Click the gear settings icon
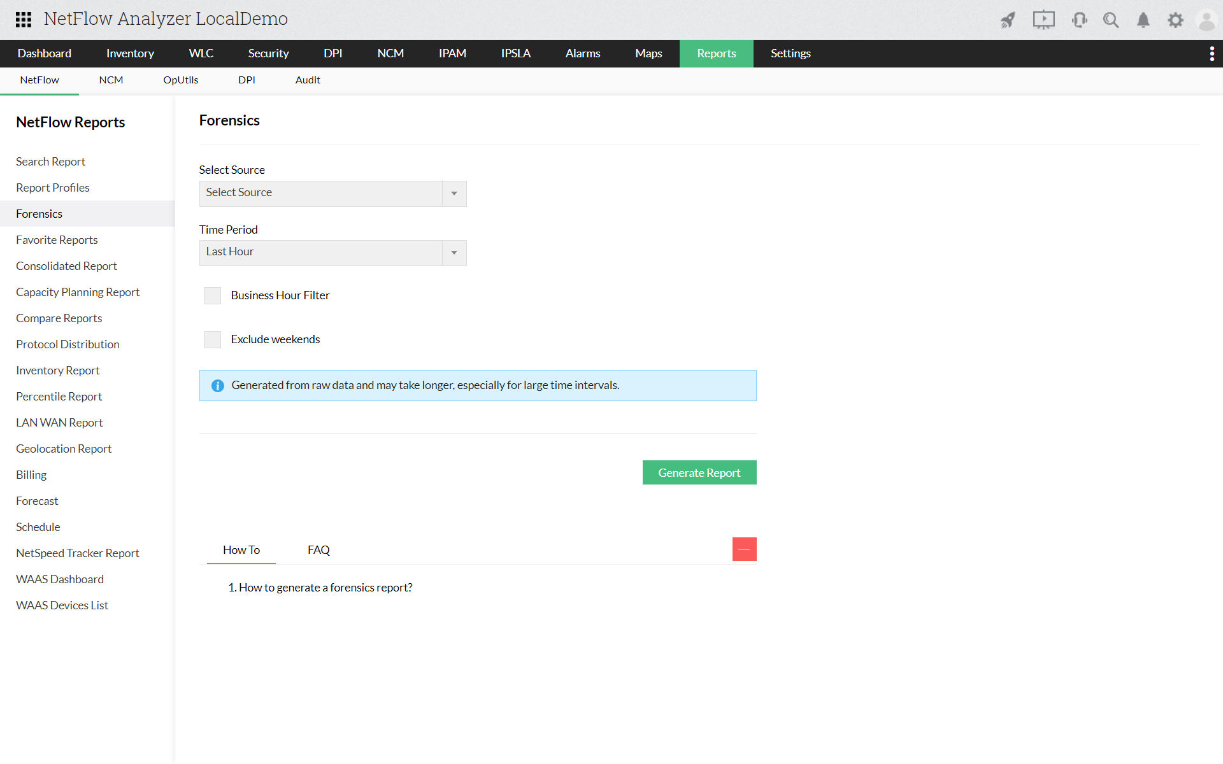This screenshot has width=1223, height=764. (1175, 20)
